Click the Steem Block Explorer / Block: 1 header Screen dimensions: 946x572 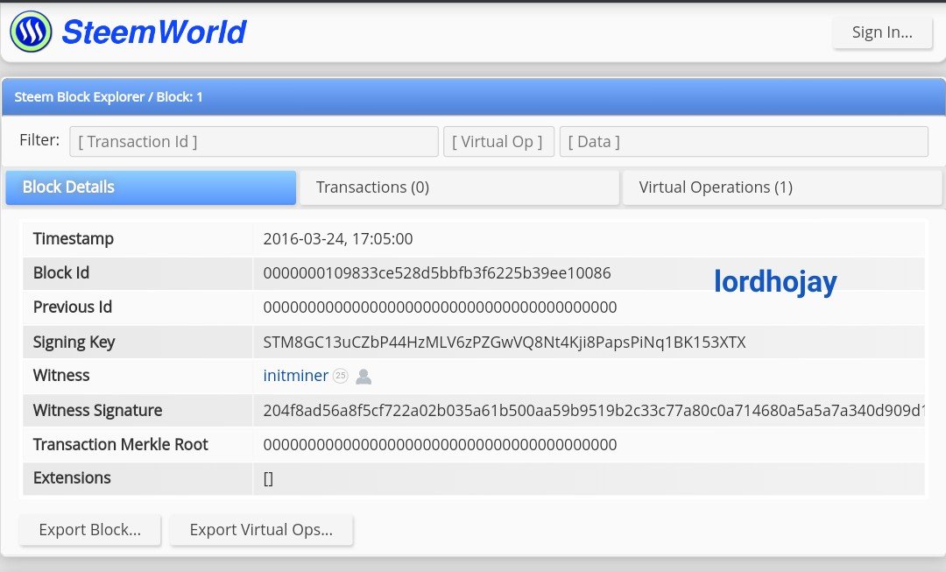coord(109,97)
